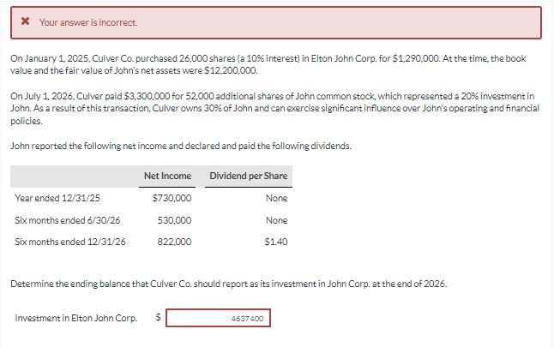The image size is (554, 347).
Task: Click the Dividend per Share column header
Action: tap(249, 176)
